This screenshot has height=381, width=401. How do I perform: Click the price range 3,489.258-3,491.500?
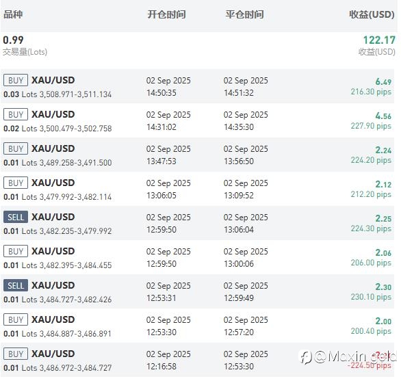(x=75, y=163)
